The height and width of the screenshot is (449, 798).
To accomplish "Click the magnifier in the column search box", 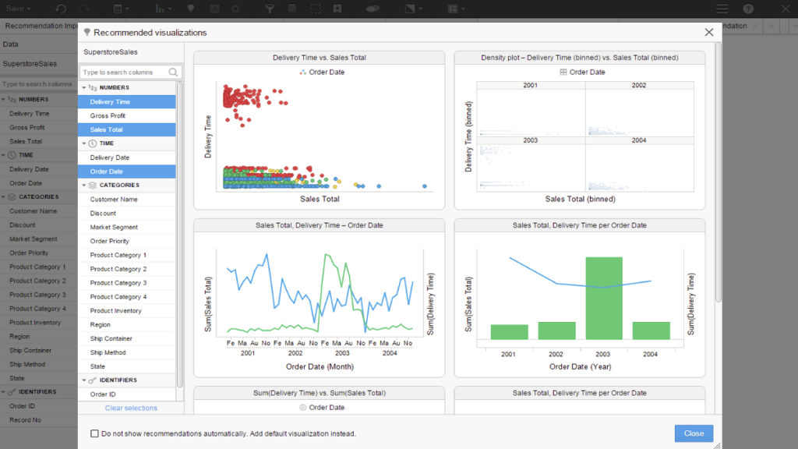I will 172,70.
